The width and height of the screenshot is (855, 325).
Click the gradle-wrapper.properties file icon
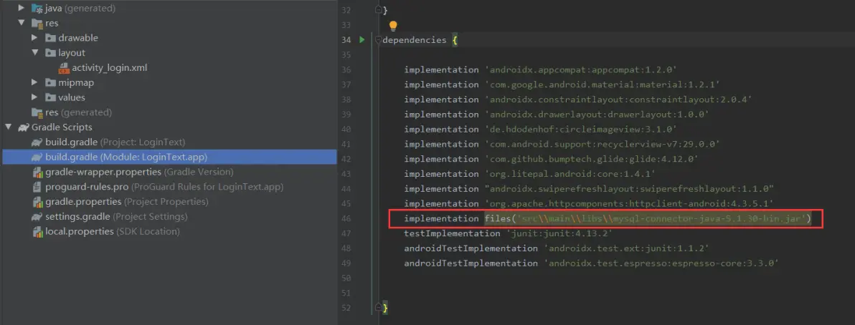pos(37,172)
